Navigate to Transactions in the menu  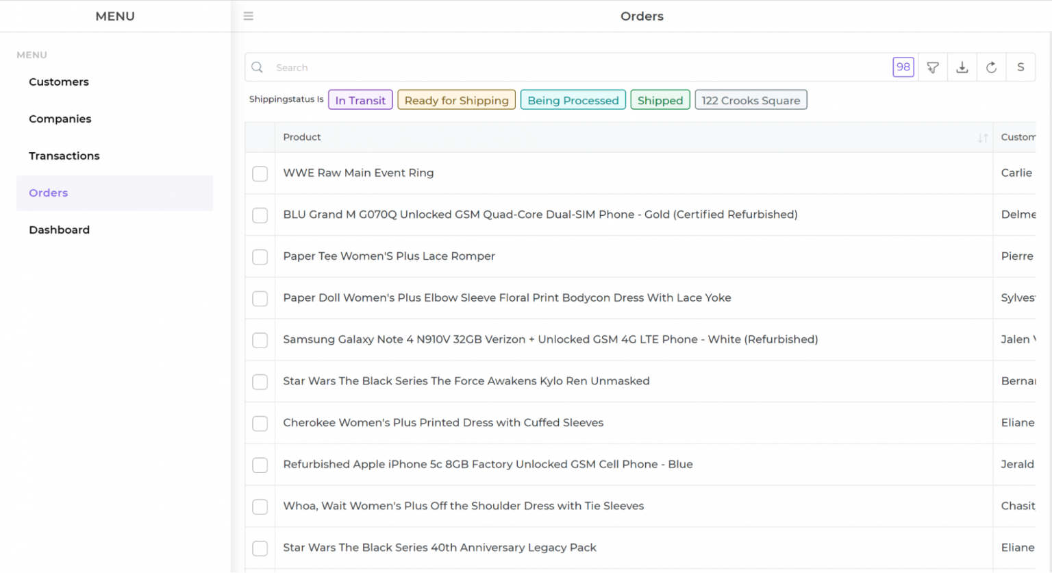click(x=64, y=156)
